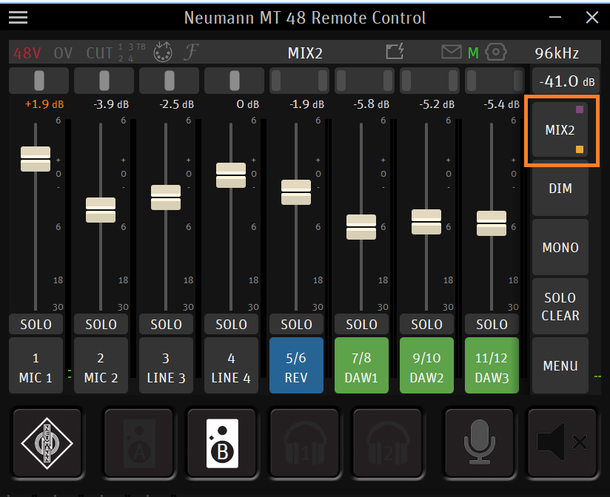Open the settings gear icon
Screen dimensions: 610x497
(x=496, y=52)
